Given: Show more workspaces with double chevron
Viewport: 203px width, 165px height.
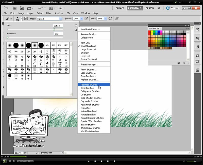Looking at the screenshot, I should (159, 8).
